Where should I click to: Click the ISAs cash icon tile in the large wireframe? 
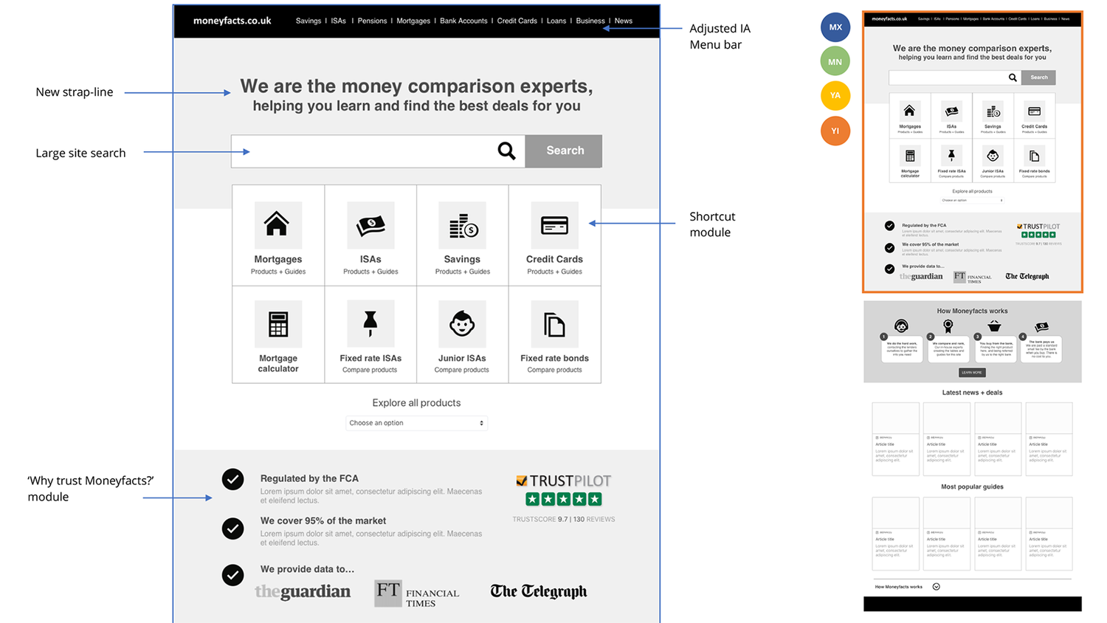pos(370,224)
